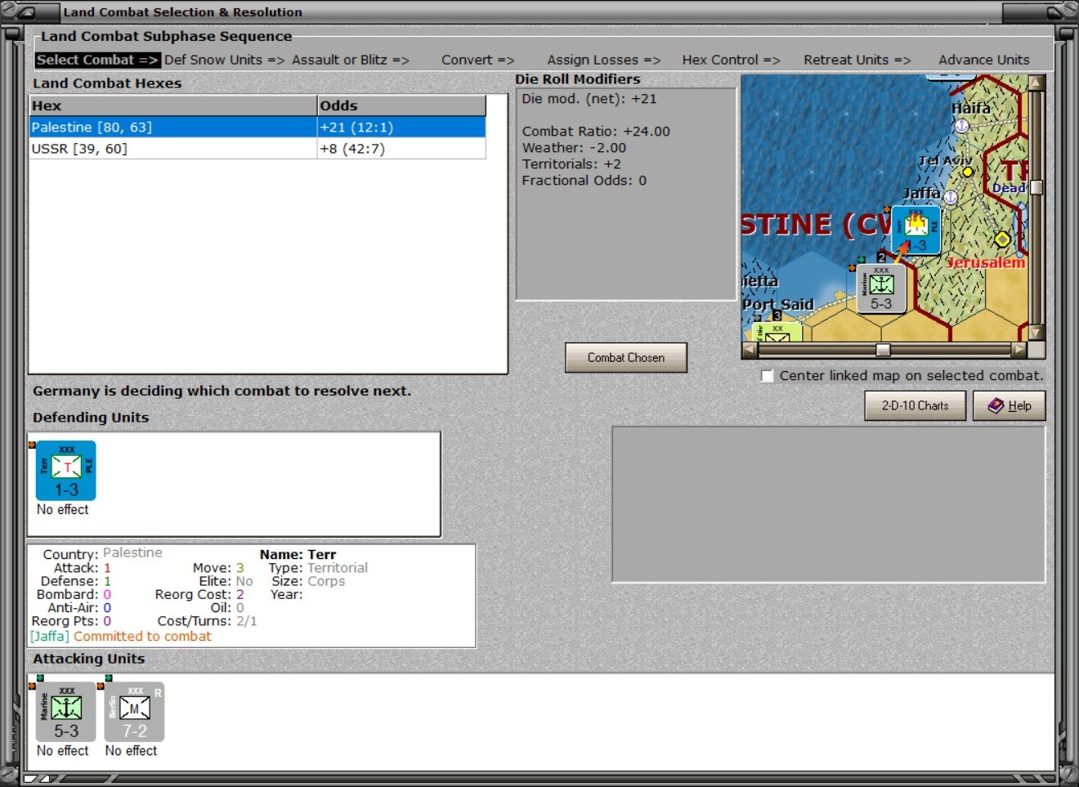Click the map's vertical scroll down arrow
Screen dimensions: 1079x787
(x=1036, y=333)
